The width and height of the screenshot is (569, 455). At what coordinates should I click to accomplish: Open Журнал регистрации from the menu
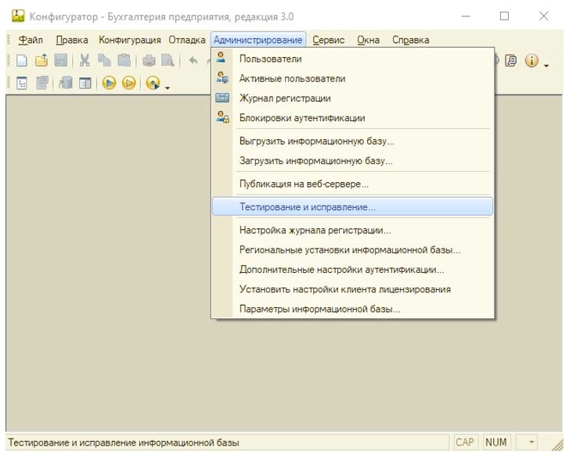point(352,98)
